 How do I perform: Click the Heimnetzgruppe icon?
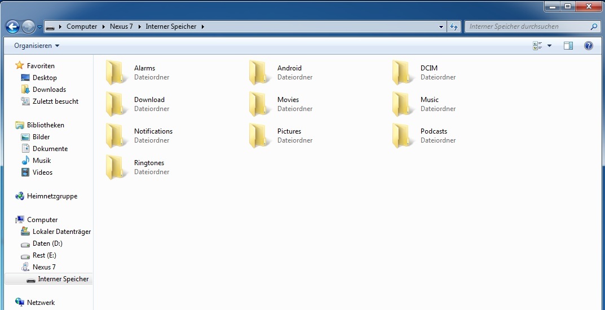point(20,196)
